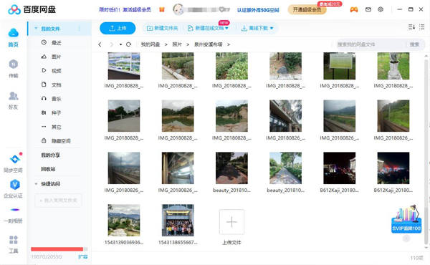Viewport: 430px width, 265px height.
Task: Open the 一刻相册 album icon
Action: [x=15, y=210]
